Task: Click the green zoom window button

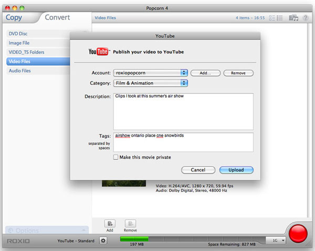Action: click(22, 8)
